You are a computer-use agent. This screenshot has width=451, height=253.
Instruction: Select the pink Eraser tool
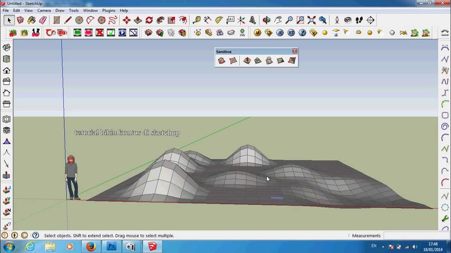point(43,20)
